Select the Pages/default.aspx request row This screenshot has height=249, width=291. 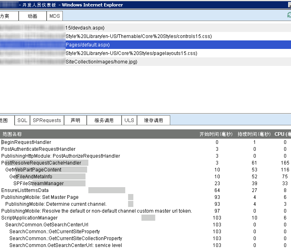click(145, 45)
